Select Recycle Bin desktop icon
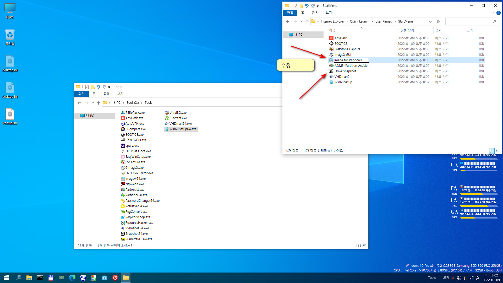Viewport: 503px width, 283px height. coord(10,37)
